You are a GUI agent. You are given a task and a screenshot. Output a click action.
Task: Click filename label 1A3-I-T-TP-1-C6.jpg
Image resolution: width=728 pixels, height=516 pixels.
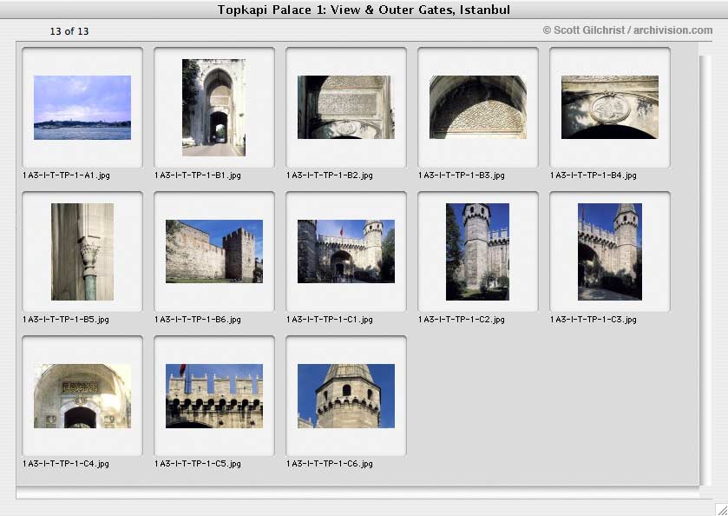[330, 464]
